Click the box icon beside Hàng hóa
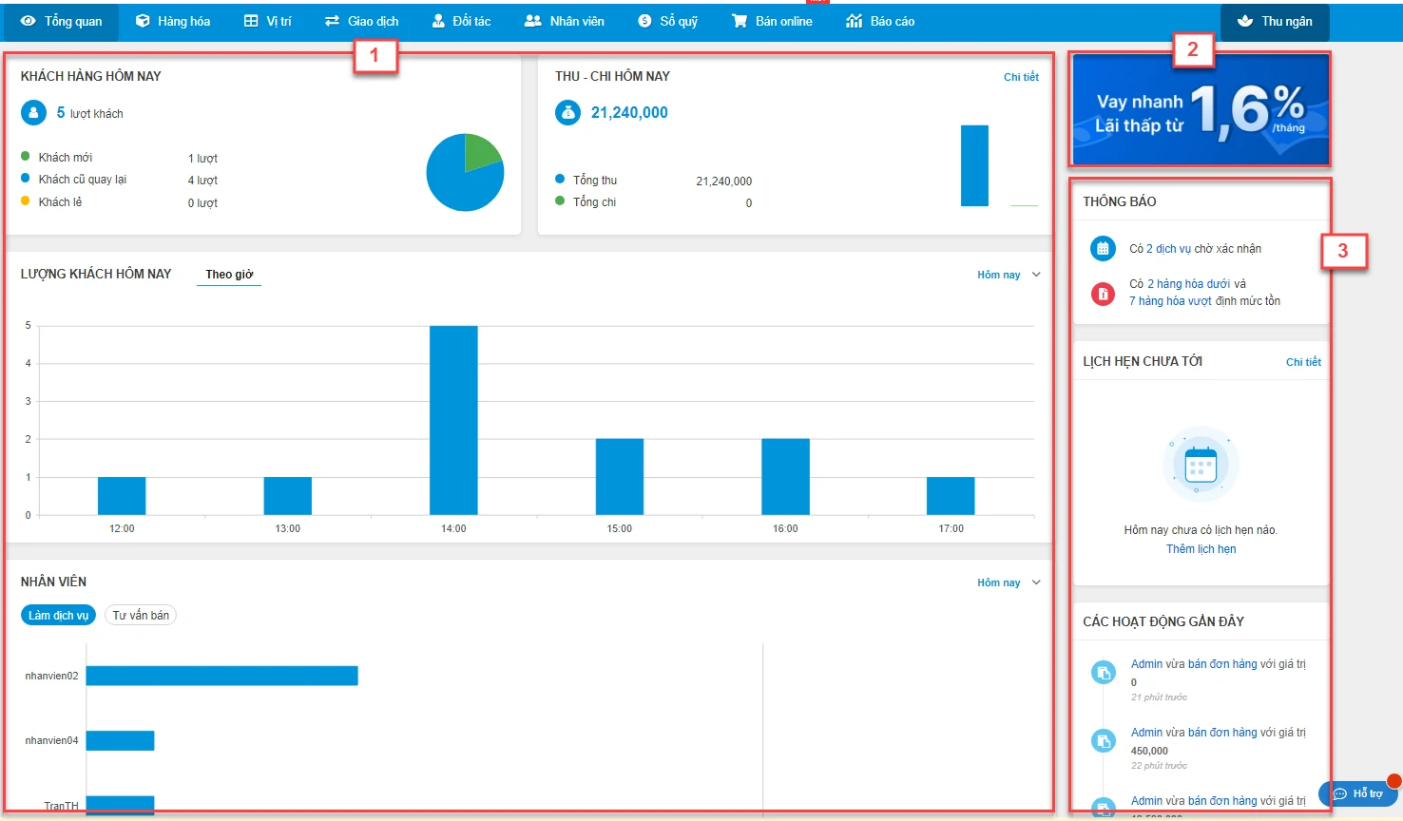The image size is (1403, 821). tap(143, 21)
